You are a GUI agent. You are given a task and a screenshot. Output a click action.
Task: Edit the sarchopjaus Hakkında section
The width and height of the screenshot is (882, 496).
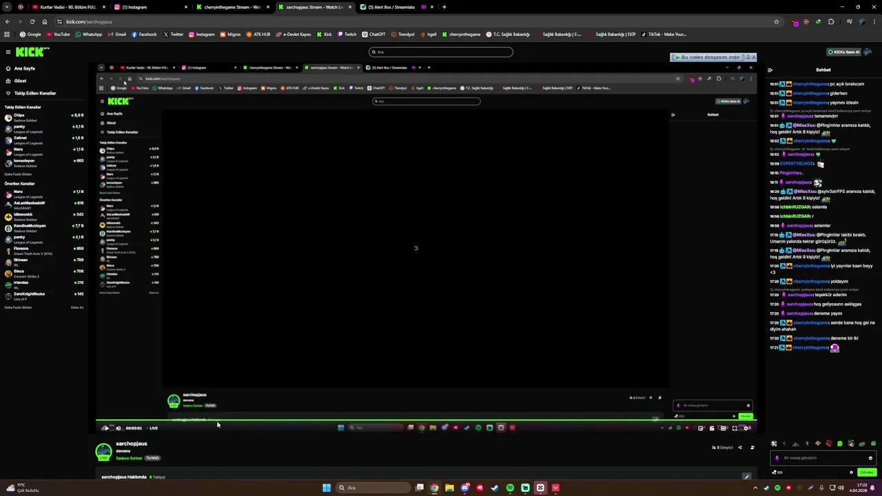[x=746, y=477]
